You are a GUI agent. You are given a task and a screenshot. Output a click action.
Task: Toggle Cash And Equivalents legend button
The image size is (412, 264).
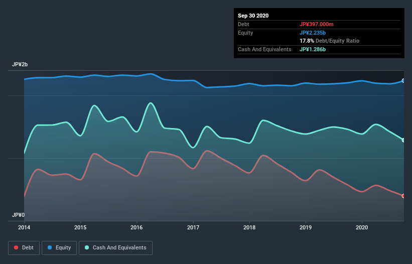coord(115,248)
